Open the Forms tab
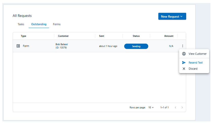Image resolution: width=213 pixels, height=123 pixels. pyautogui.click(x=57, y=24)
